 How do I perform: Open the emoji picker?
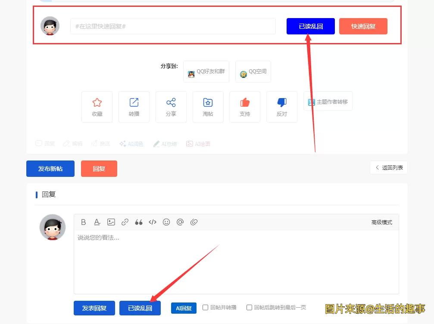pos(166,222)
